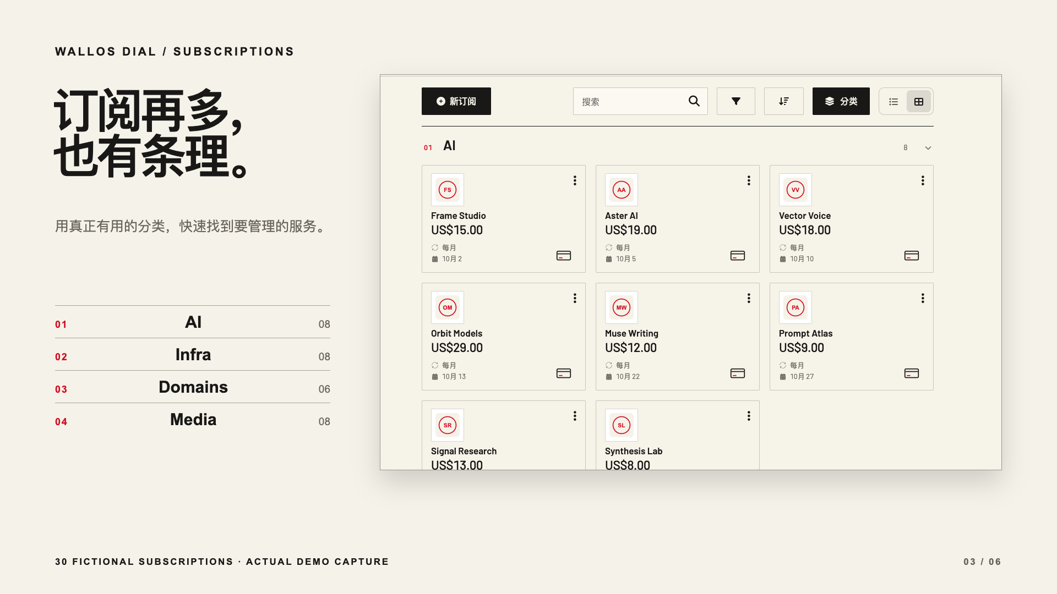Open Prompt Atlas three-dot menu
The image size is (1057, 594).
click(923, 298)
